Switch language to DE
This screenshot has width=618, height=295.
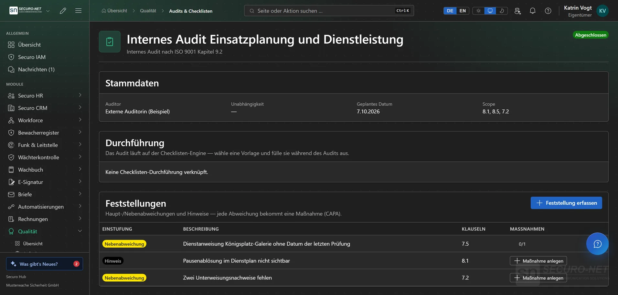click(450, 11)
